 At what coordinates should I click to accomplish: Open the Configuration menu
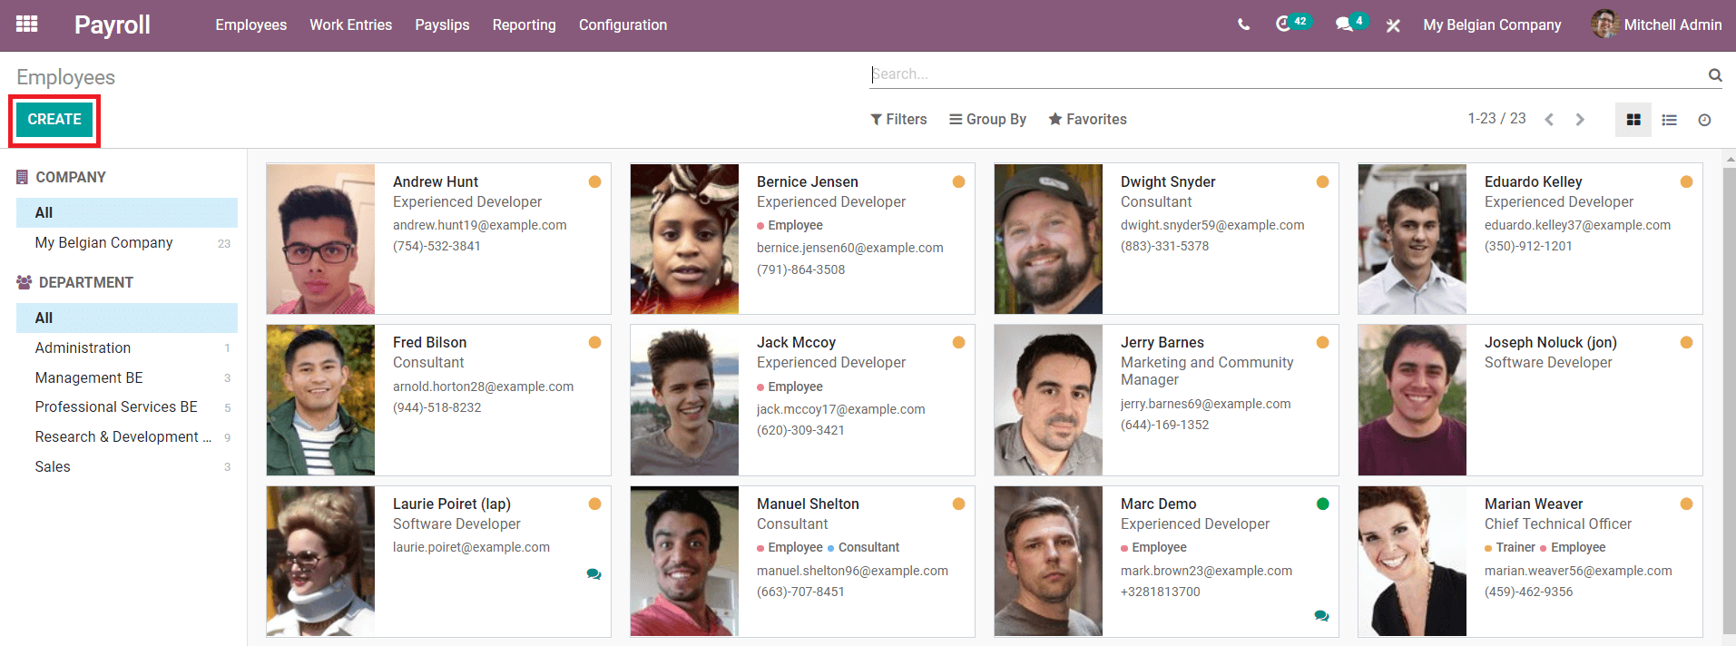pyautogui.click(x=623, y=24)
